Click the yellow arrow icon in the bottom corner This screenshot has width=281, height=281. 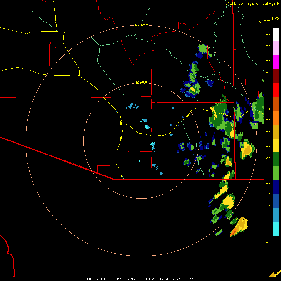[x=274, y=274]
